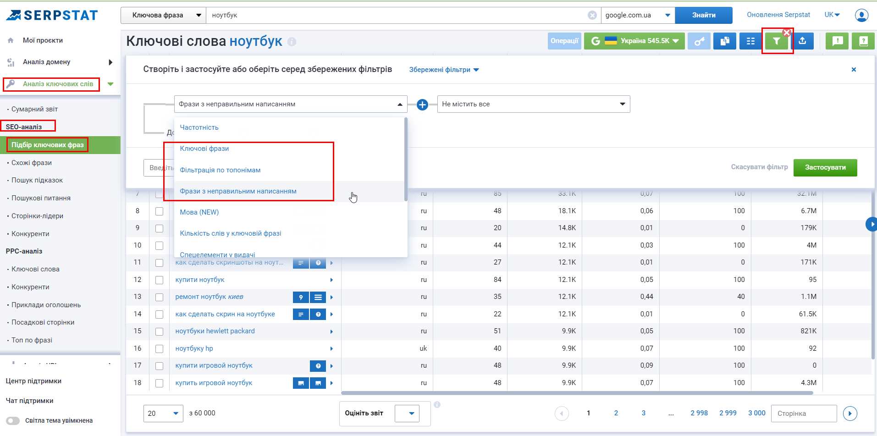This screenshot has width=877, height=436.
Task: Open My projects home icon
Action: pos(11,40)
